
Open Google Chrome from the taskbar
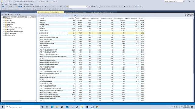pos(97,107)
